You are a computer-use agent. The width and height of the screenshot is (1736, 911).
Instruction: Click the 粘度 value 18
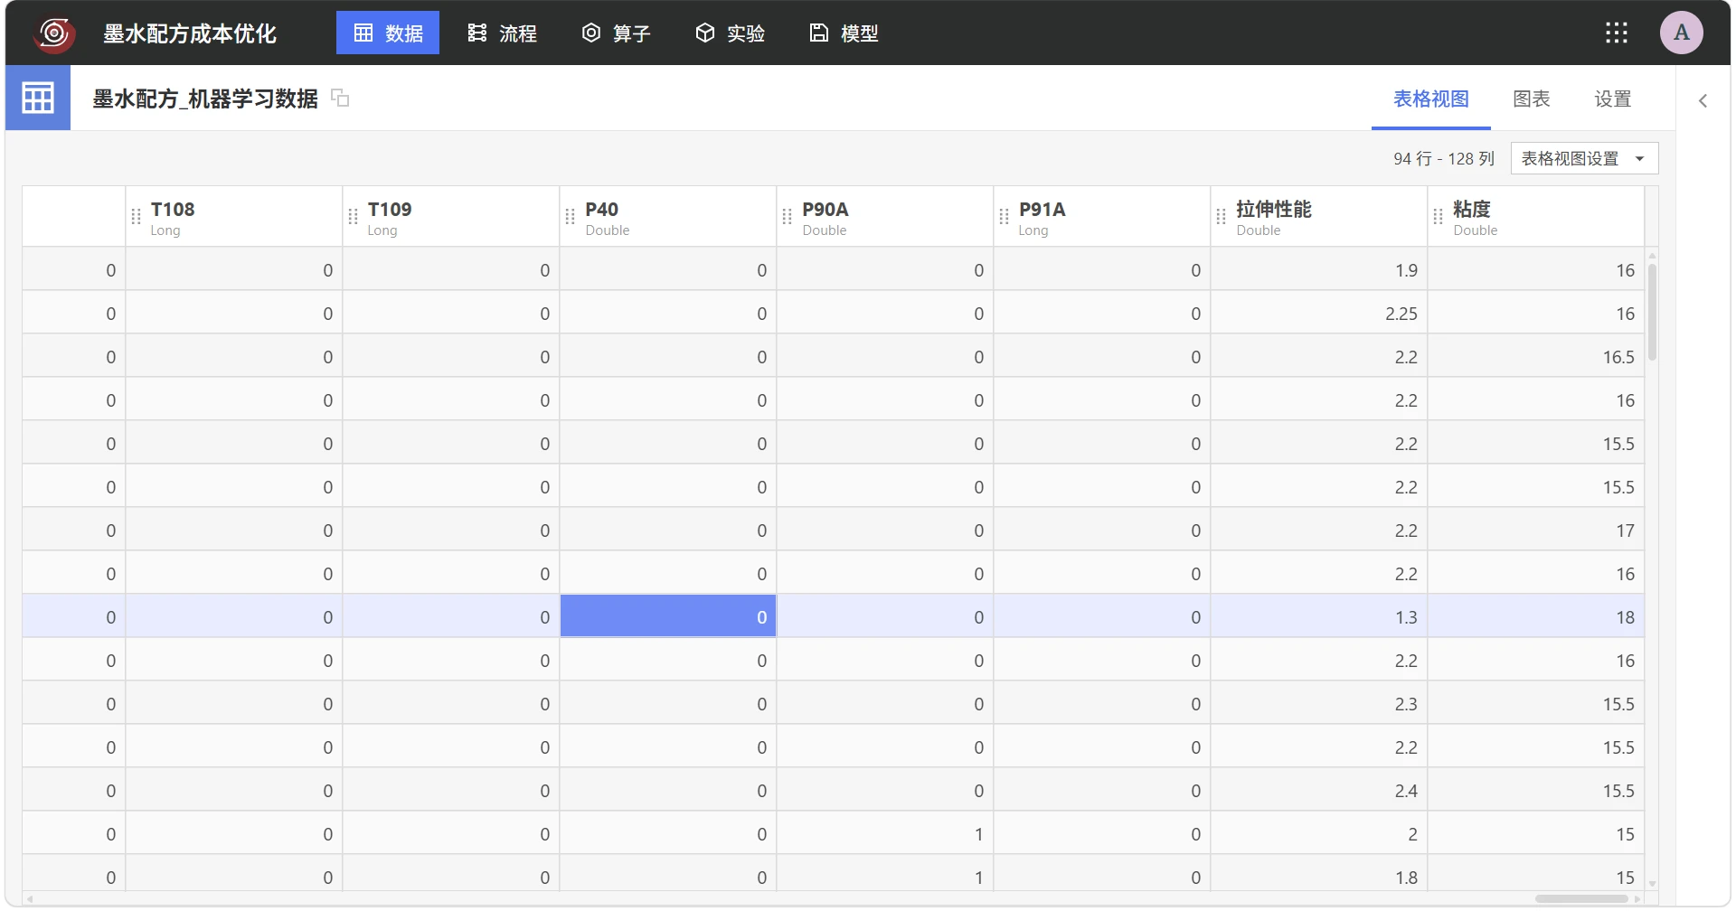pos(1536,617)
